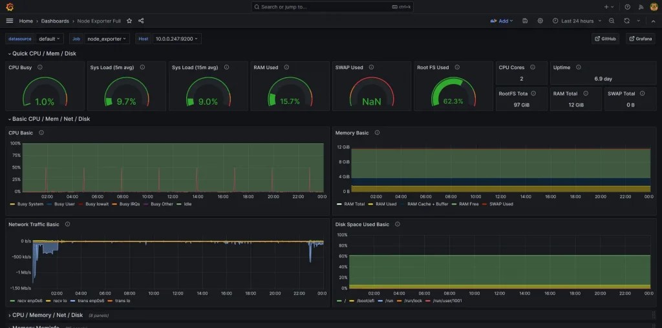
Task: Open the hamburger navigation menu
Action: click(x=10, y=21)
